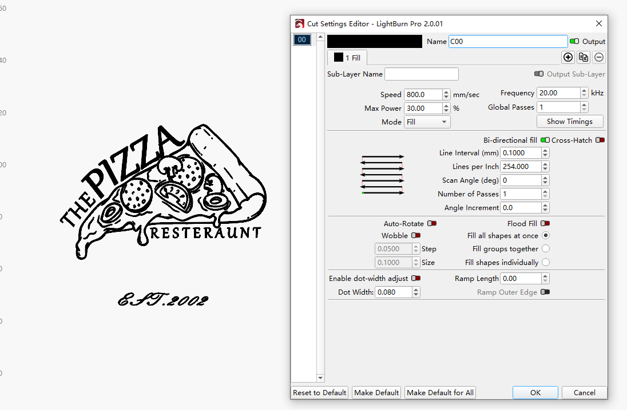Click the Global Passes stepper arrows
627x410 pixels.
[584, 107]
